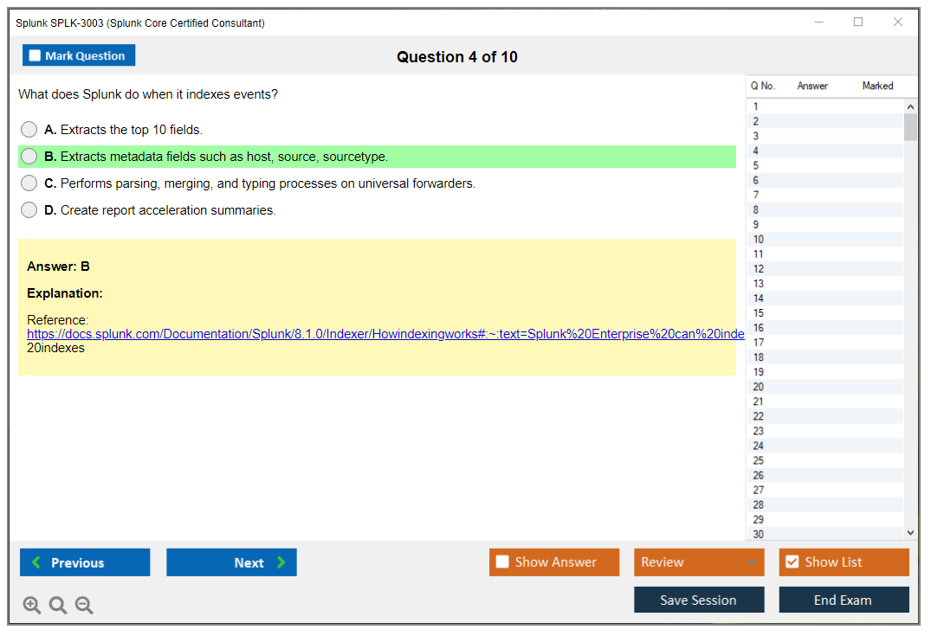Select answer option A radio button
Viewport: 931px width, 636px height.
pos(29,130)
